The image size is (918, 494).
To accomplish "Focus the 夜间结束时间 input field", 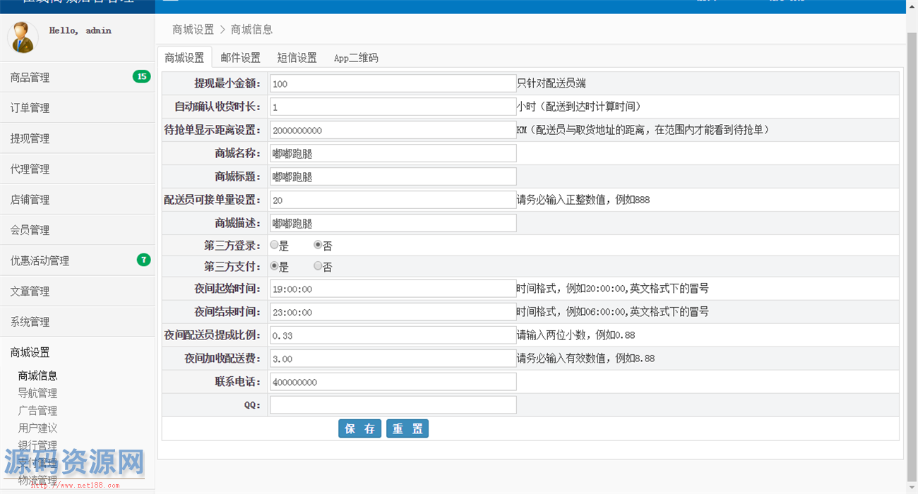I will [x=393, y=312].
